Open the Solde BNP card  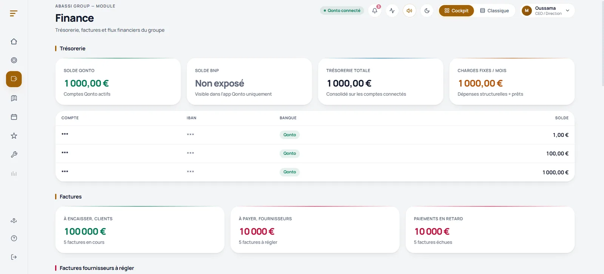click(x=250, y=81)
